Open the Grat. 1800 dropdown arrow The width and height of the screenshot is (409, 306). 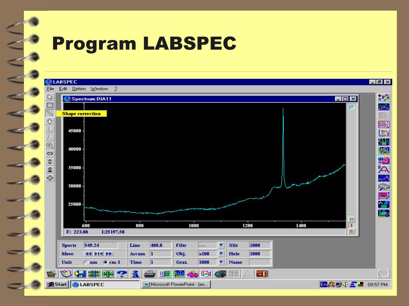pyautogui.click(x=221, y=262)
